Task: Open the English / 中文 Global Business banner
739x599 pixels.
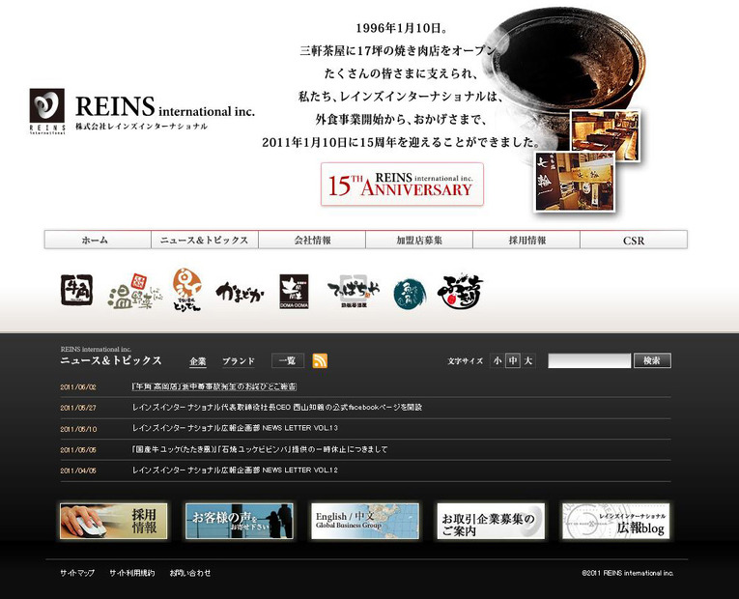Action: [365, 521]
